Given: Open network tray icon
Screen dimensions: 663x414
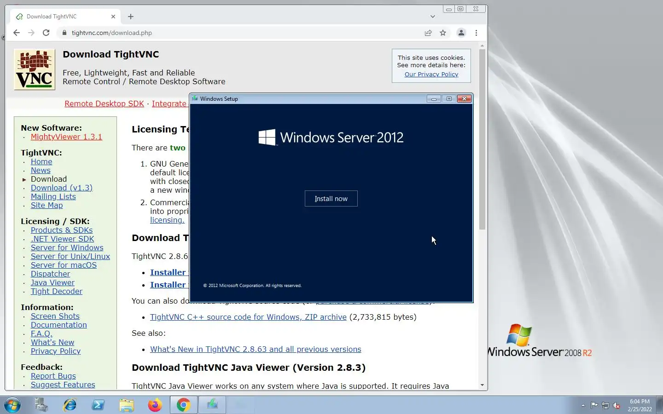Looking at the screenshot, I should 605,405.
